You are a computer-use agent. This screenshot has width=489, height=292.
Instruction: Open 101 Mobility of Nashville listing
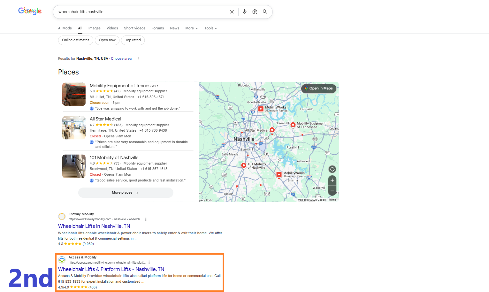click(x=114, y=158)
